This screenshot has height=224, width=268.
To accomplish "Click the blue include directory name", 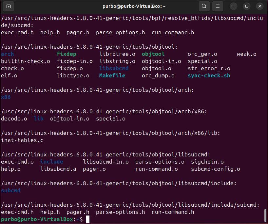I will pyautogui.click(x=52, y=162).
